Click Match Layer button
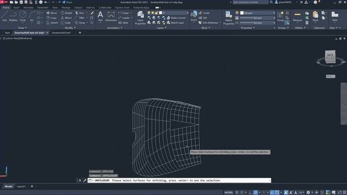 [x=175, y=23]
